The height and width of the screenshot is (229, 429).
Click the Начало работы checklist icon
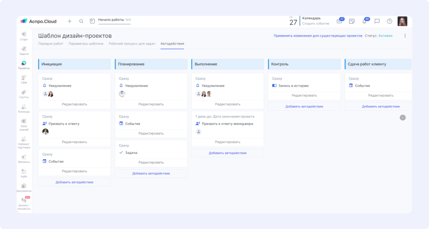tap(92, 21)
